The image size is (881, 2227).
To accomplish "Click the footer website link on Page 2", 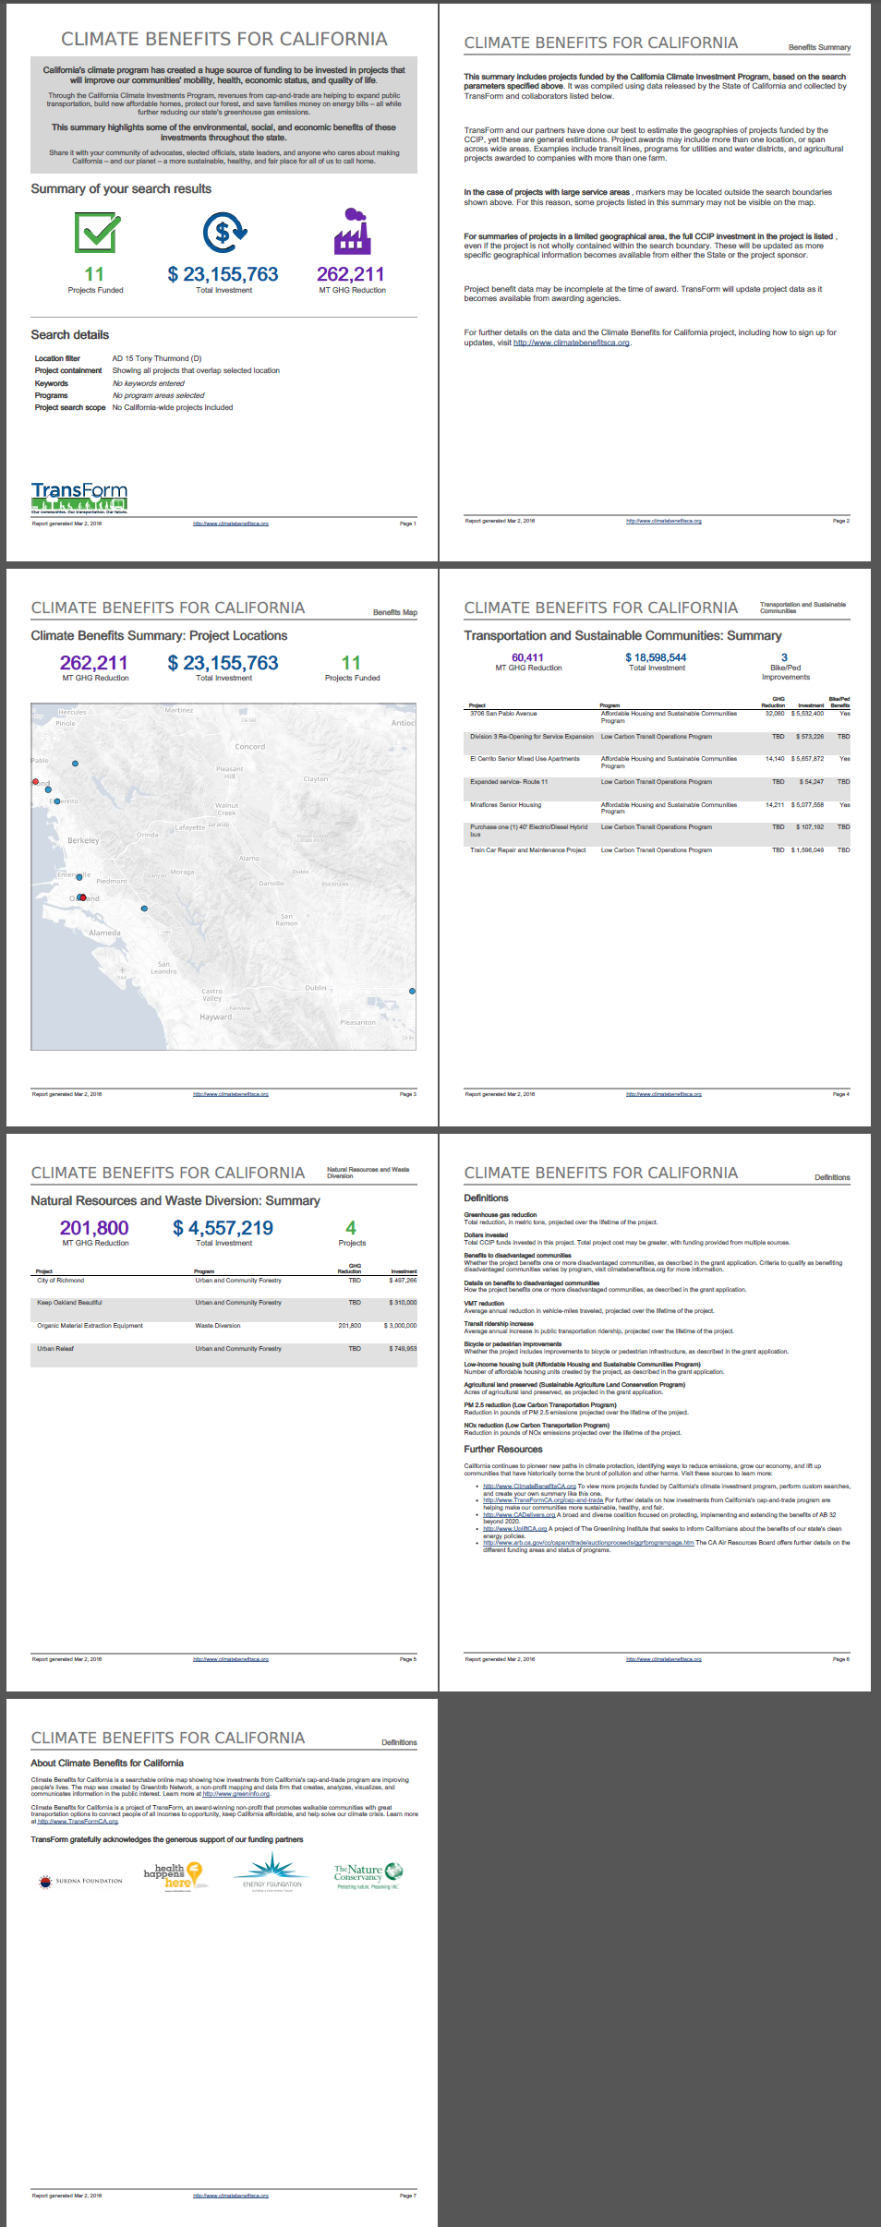I will pyautogui.click(x=664, y=521).
